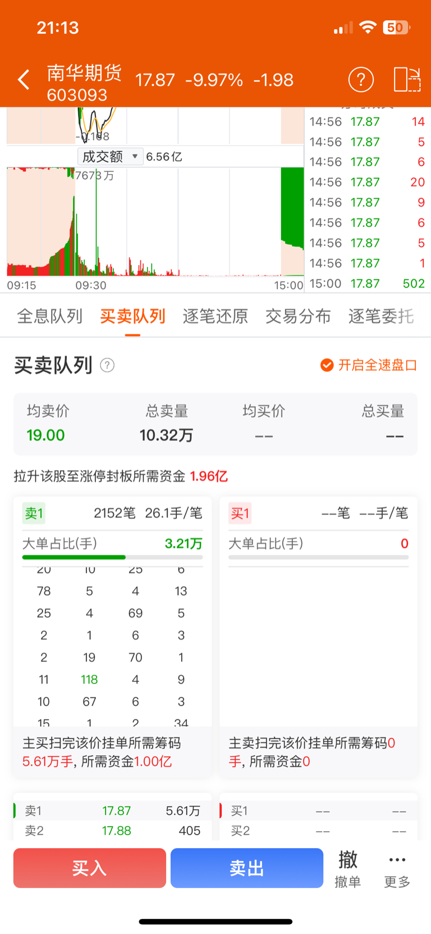Tap the 总卖量 value 10.32万
Screen dimensions: 431x934
click(x=166, y=435)
